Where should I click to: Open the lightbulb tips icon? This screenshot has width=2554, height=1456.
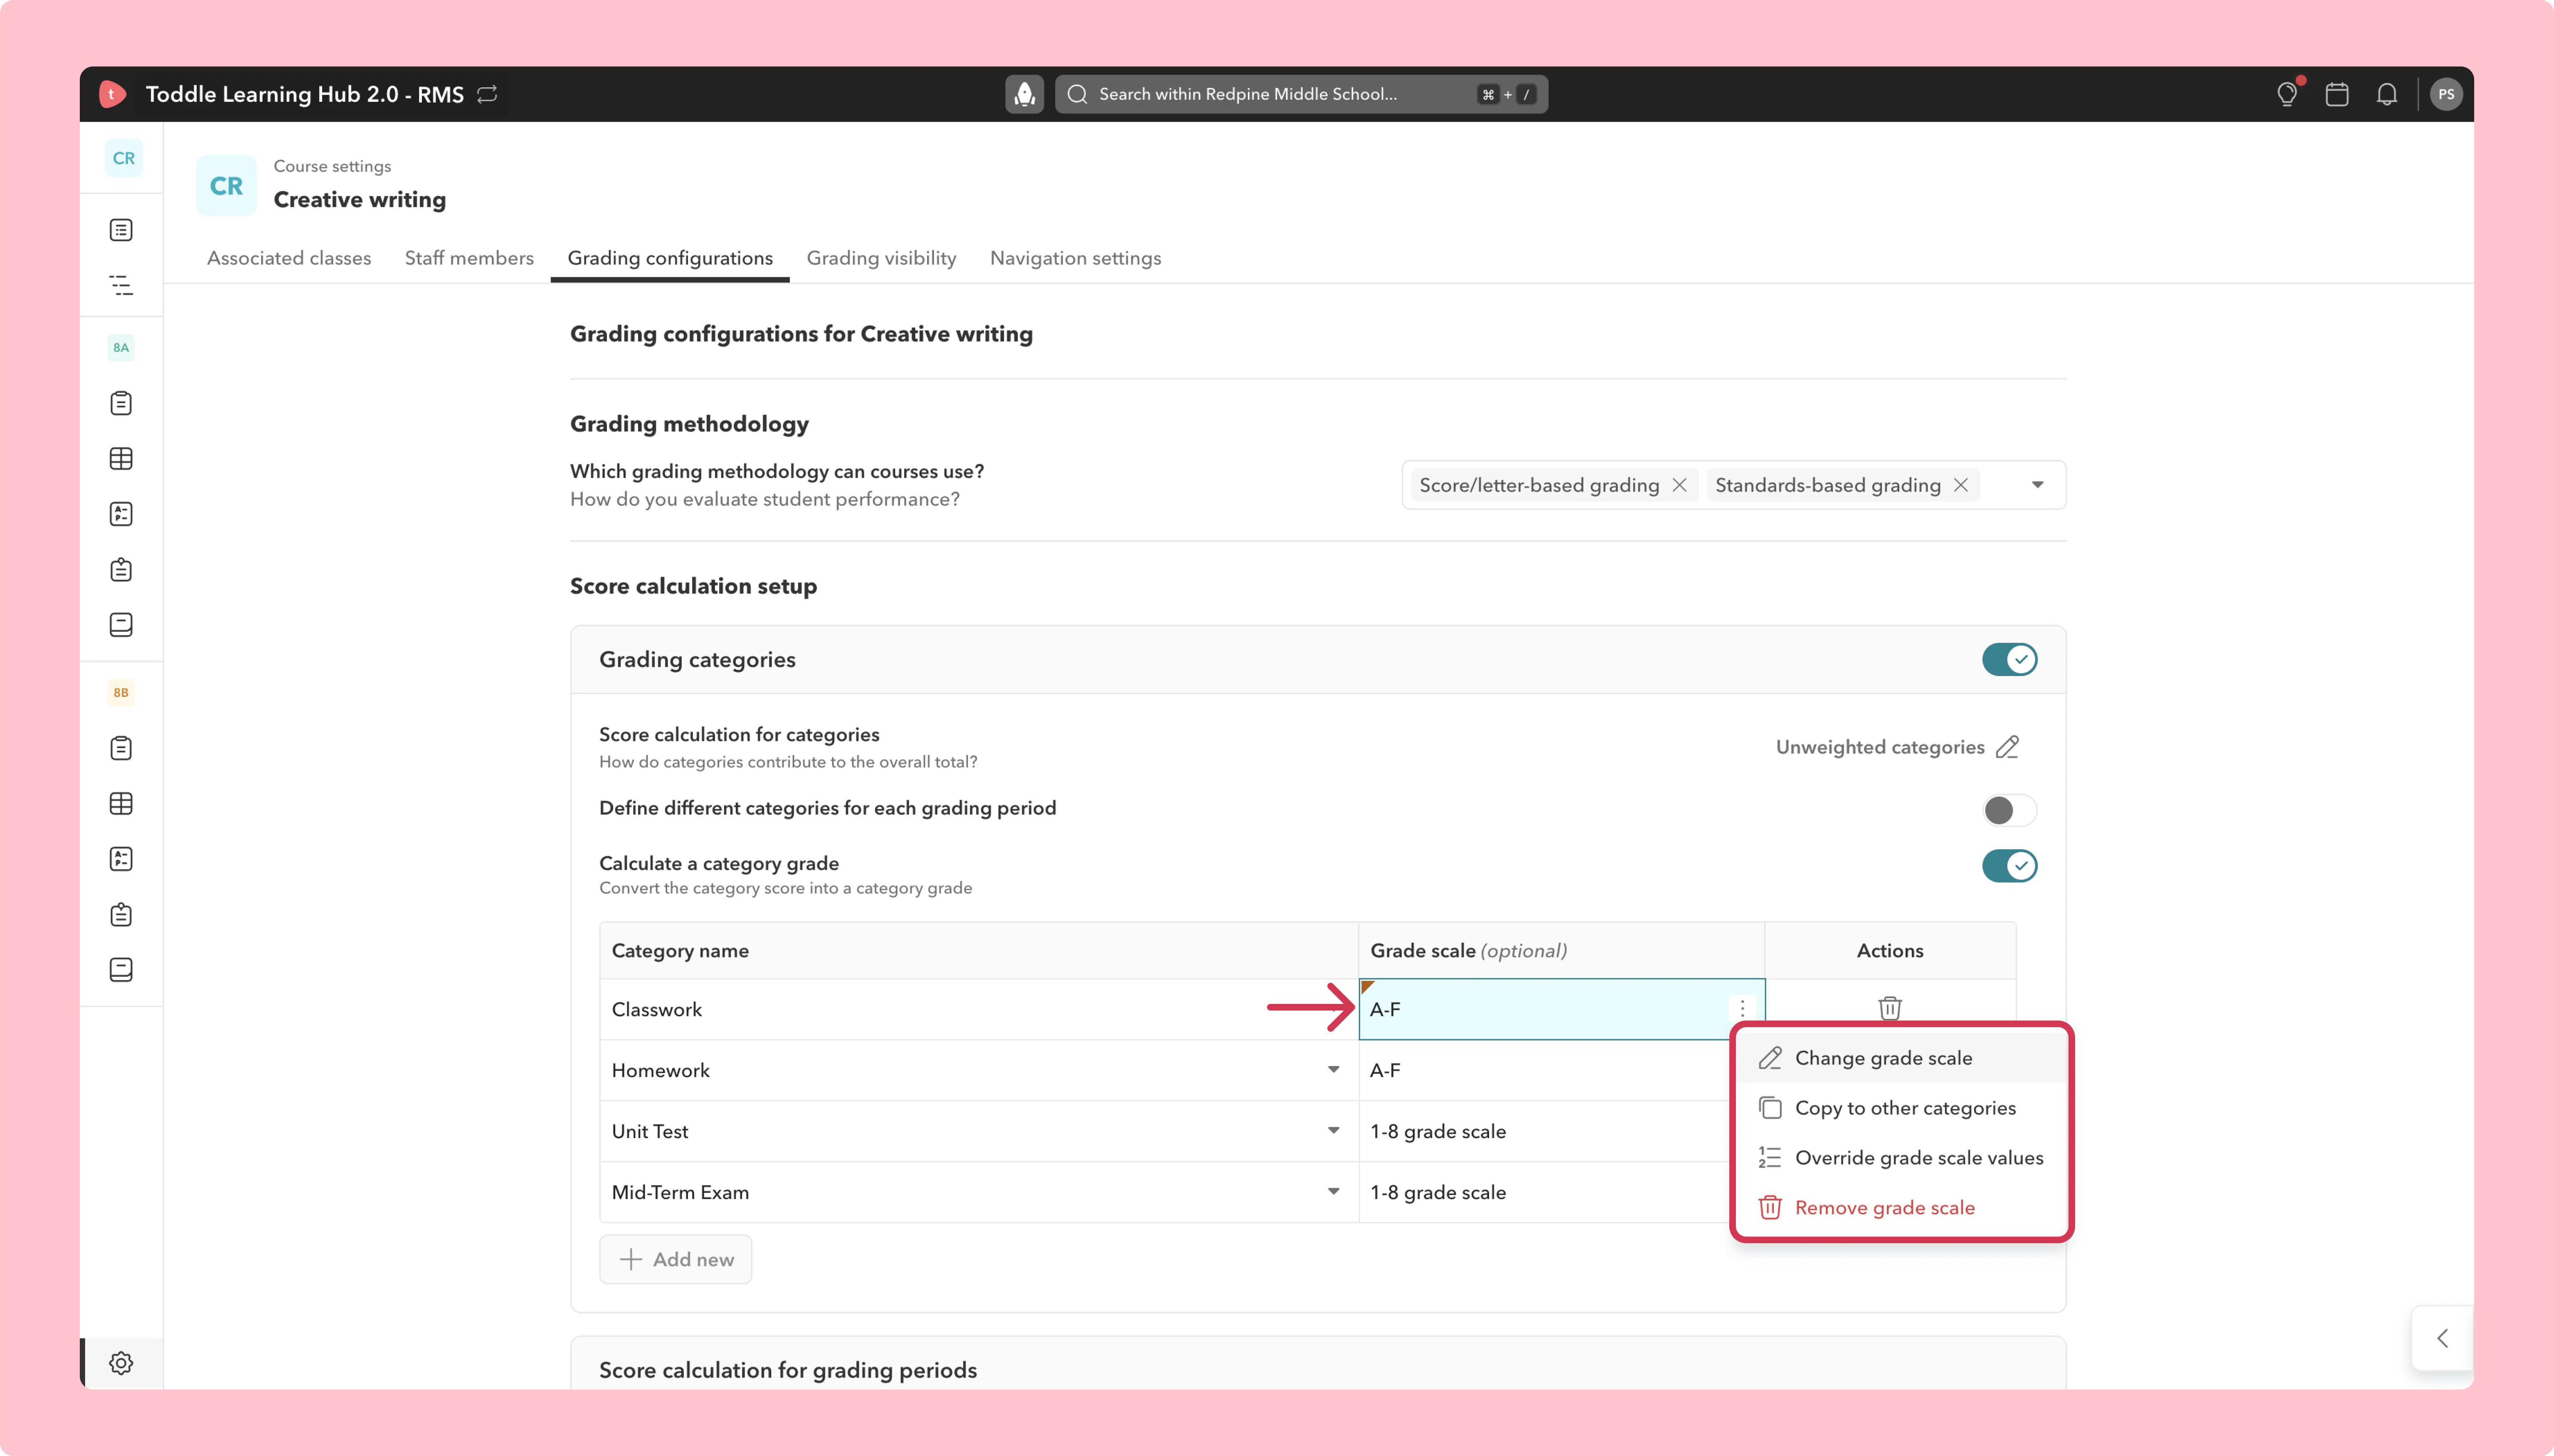pos(2287,94)
